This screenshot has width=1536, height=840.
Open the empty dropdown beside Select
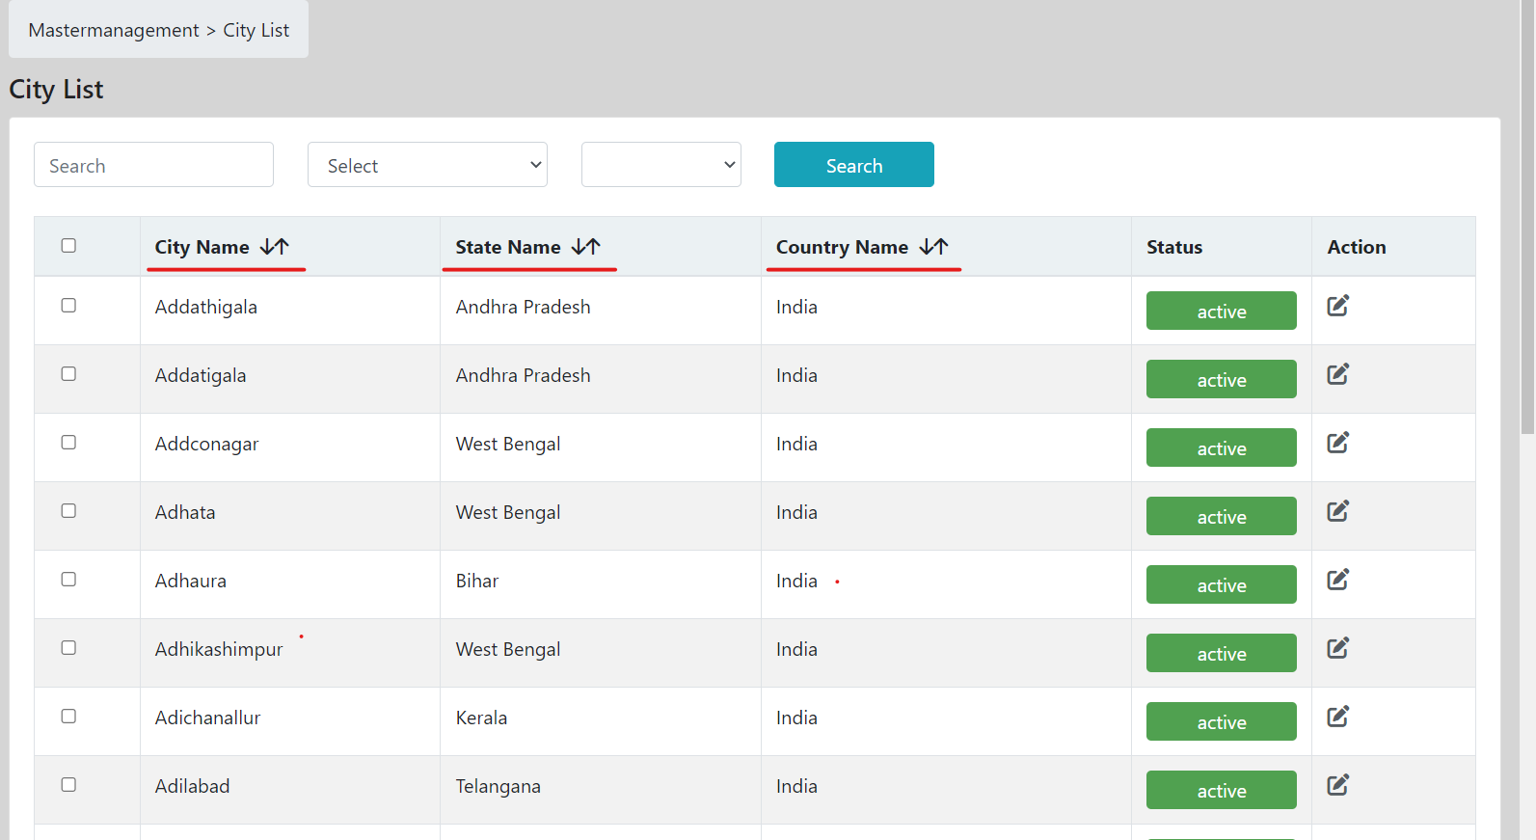pos(661,165)
